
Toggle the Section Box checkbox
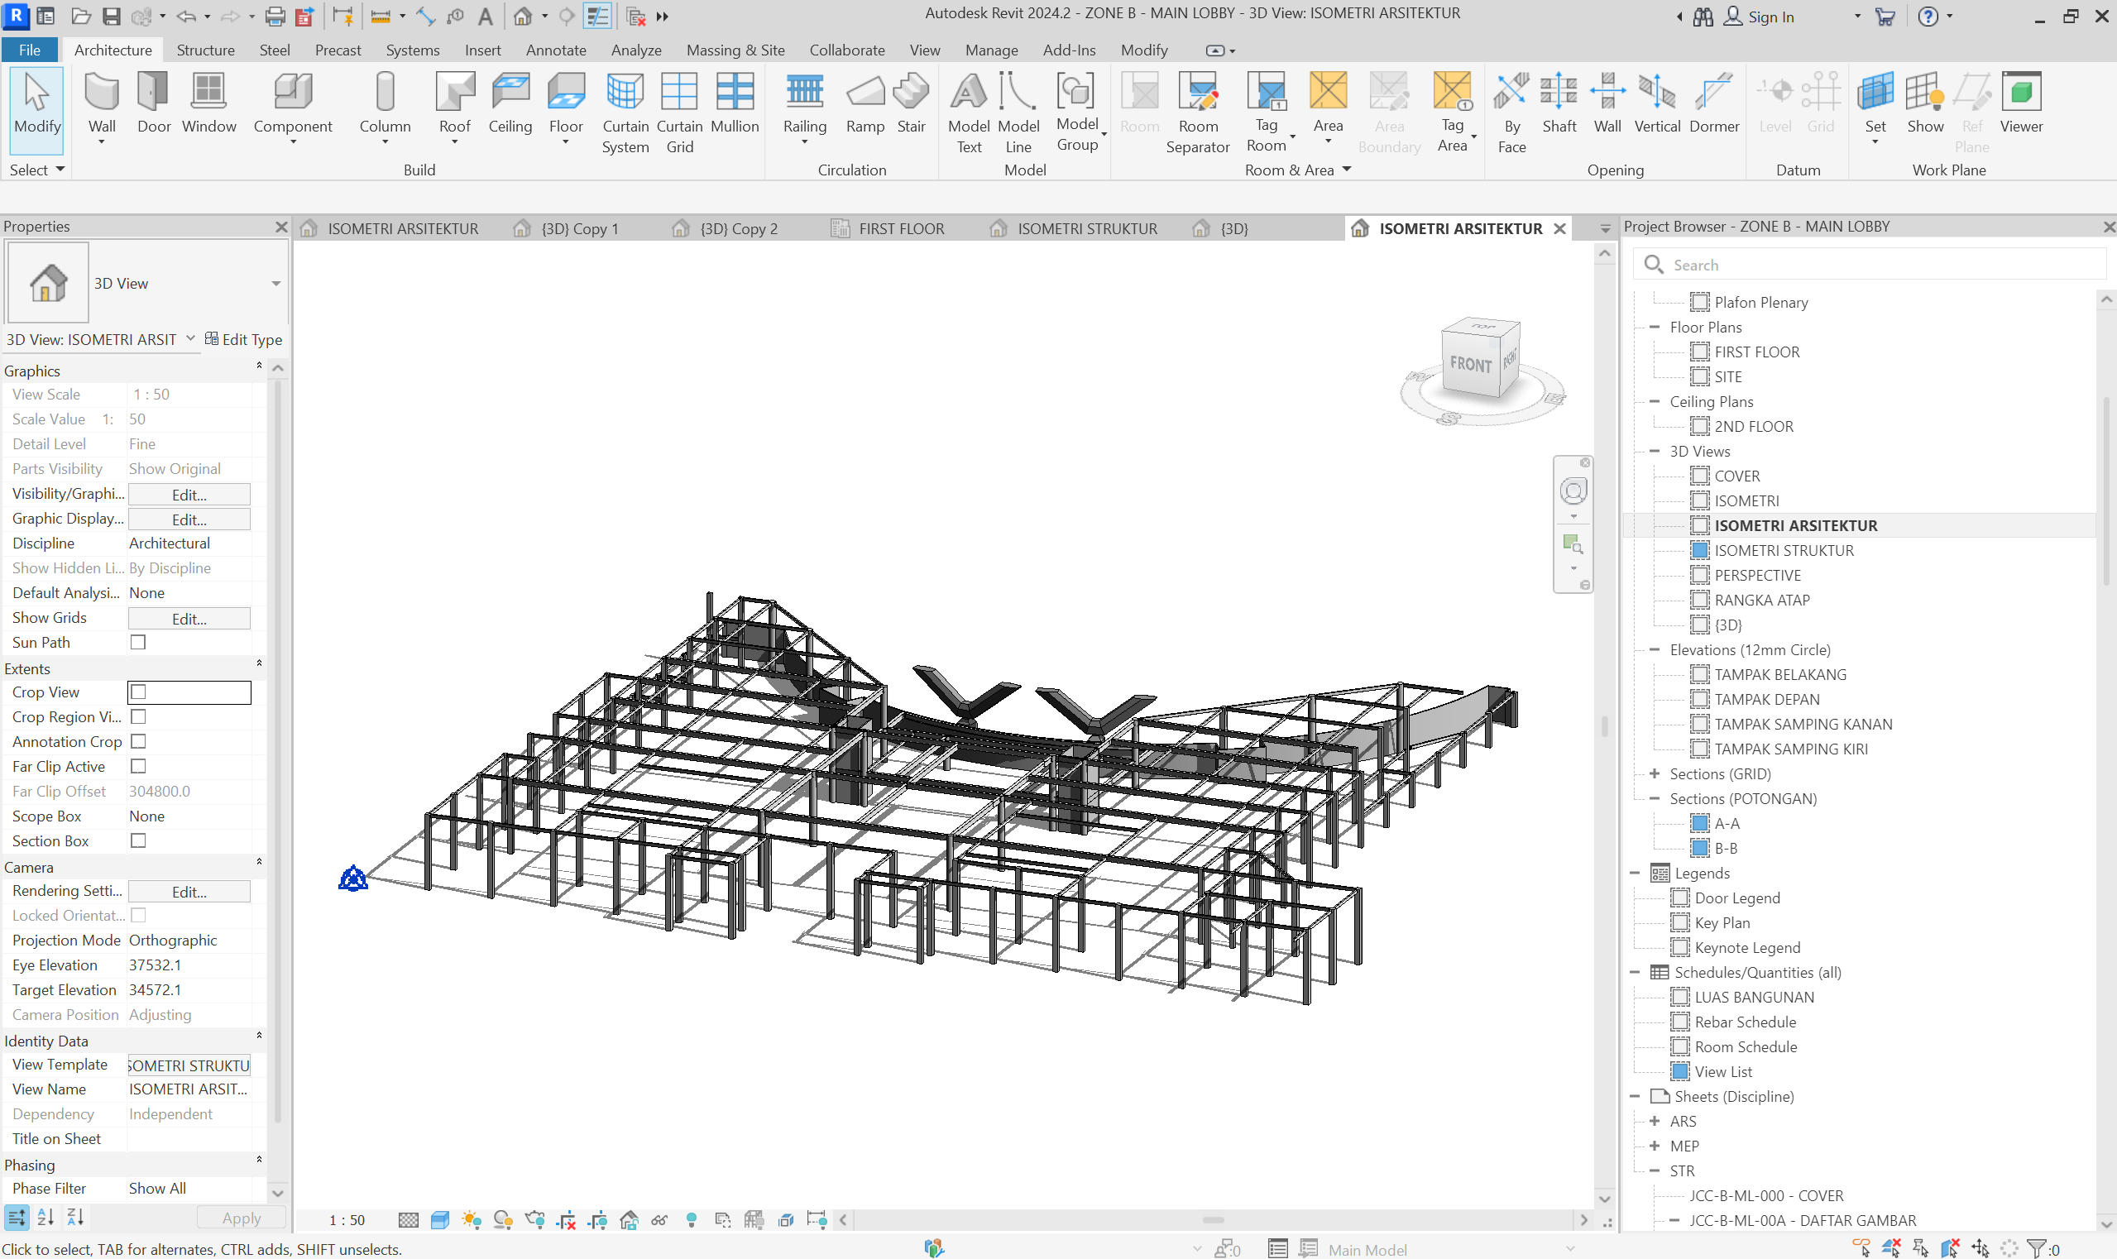pyautogui.click(x=138, y=840)
